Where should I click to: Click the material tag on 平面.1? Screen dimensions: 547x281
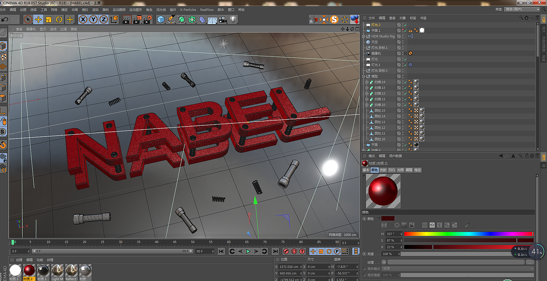(422, 30)
